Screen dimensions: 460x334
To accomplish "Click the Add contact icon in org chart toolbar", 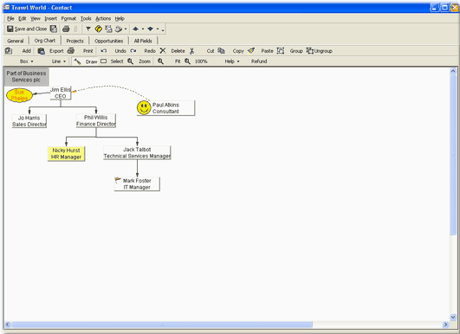I will coord(9,51).
